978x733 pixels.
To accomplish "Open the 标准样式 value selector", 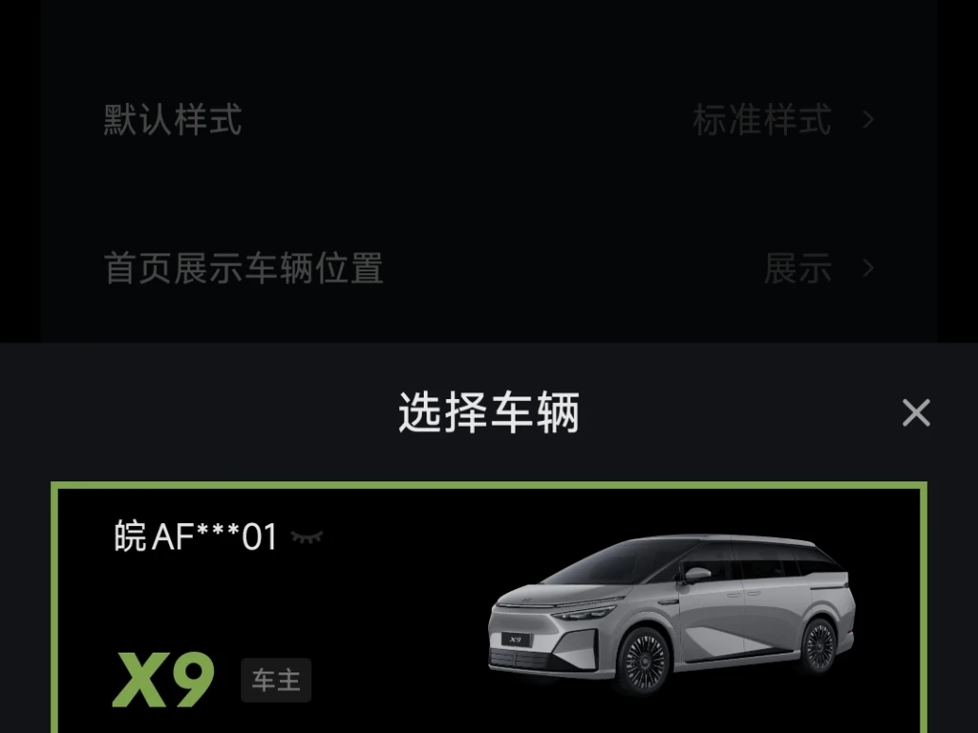I will (762, 120).
